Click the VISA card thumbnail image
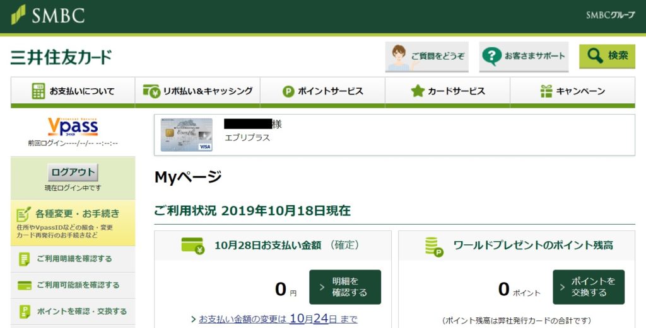646x328 pixels. tap(186, 135)
